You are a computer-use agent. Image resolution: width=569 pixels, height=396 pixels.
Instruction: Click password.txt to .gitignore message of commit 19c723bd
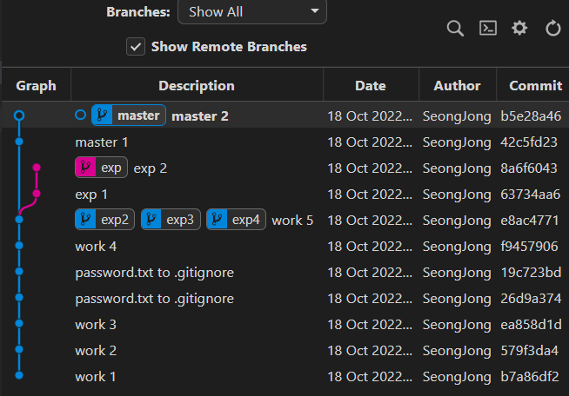tap(154, 273)
